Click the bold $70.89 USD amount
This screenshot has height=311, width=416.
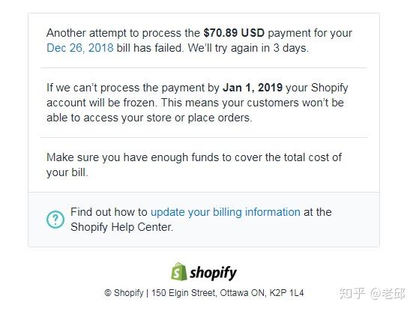pyautogui.click(x=234, y=33)
